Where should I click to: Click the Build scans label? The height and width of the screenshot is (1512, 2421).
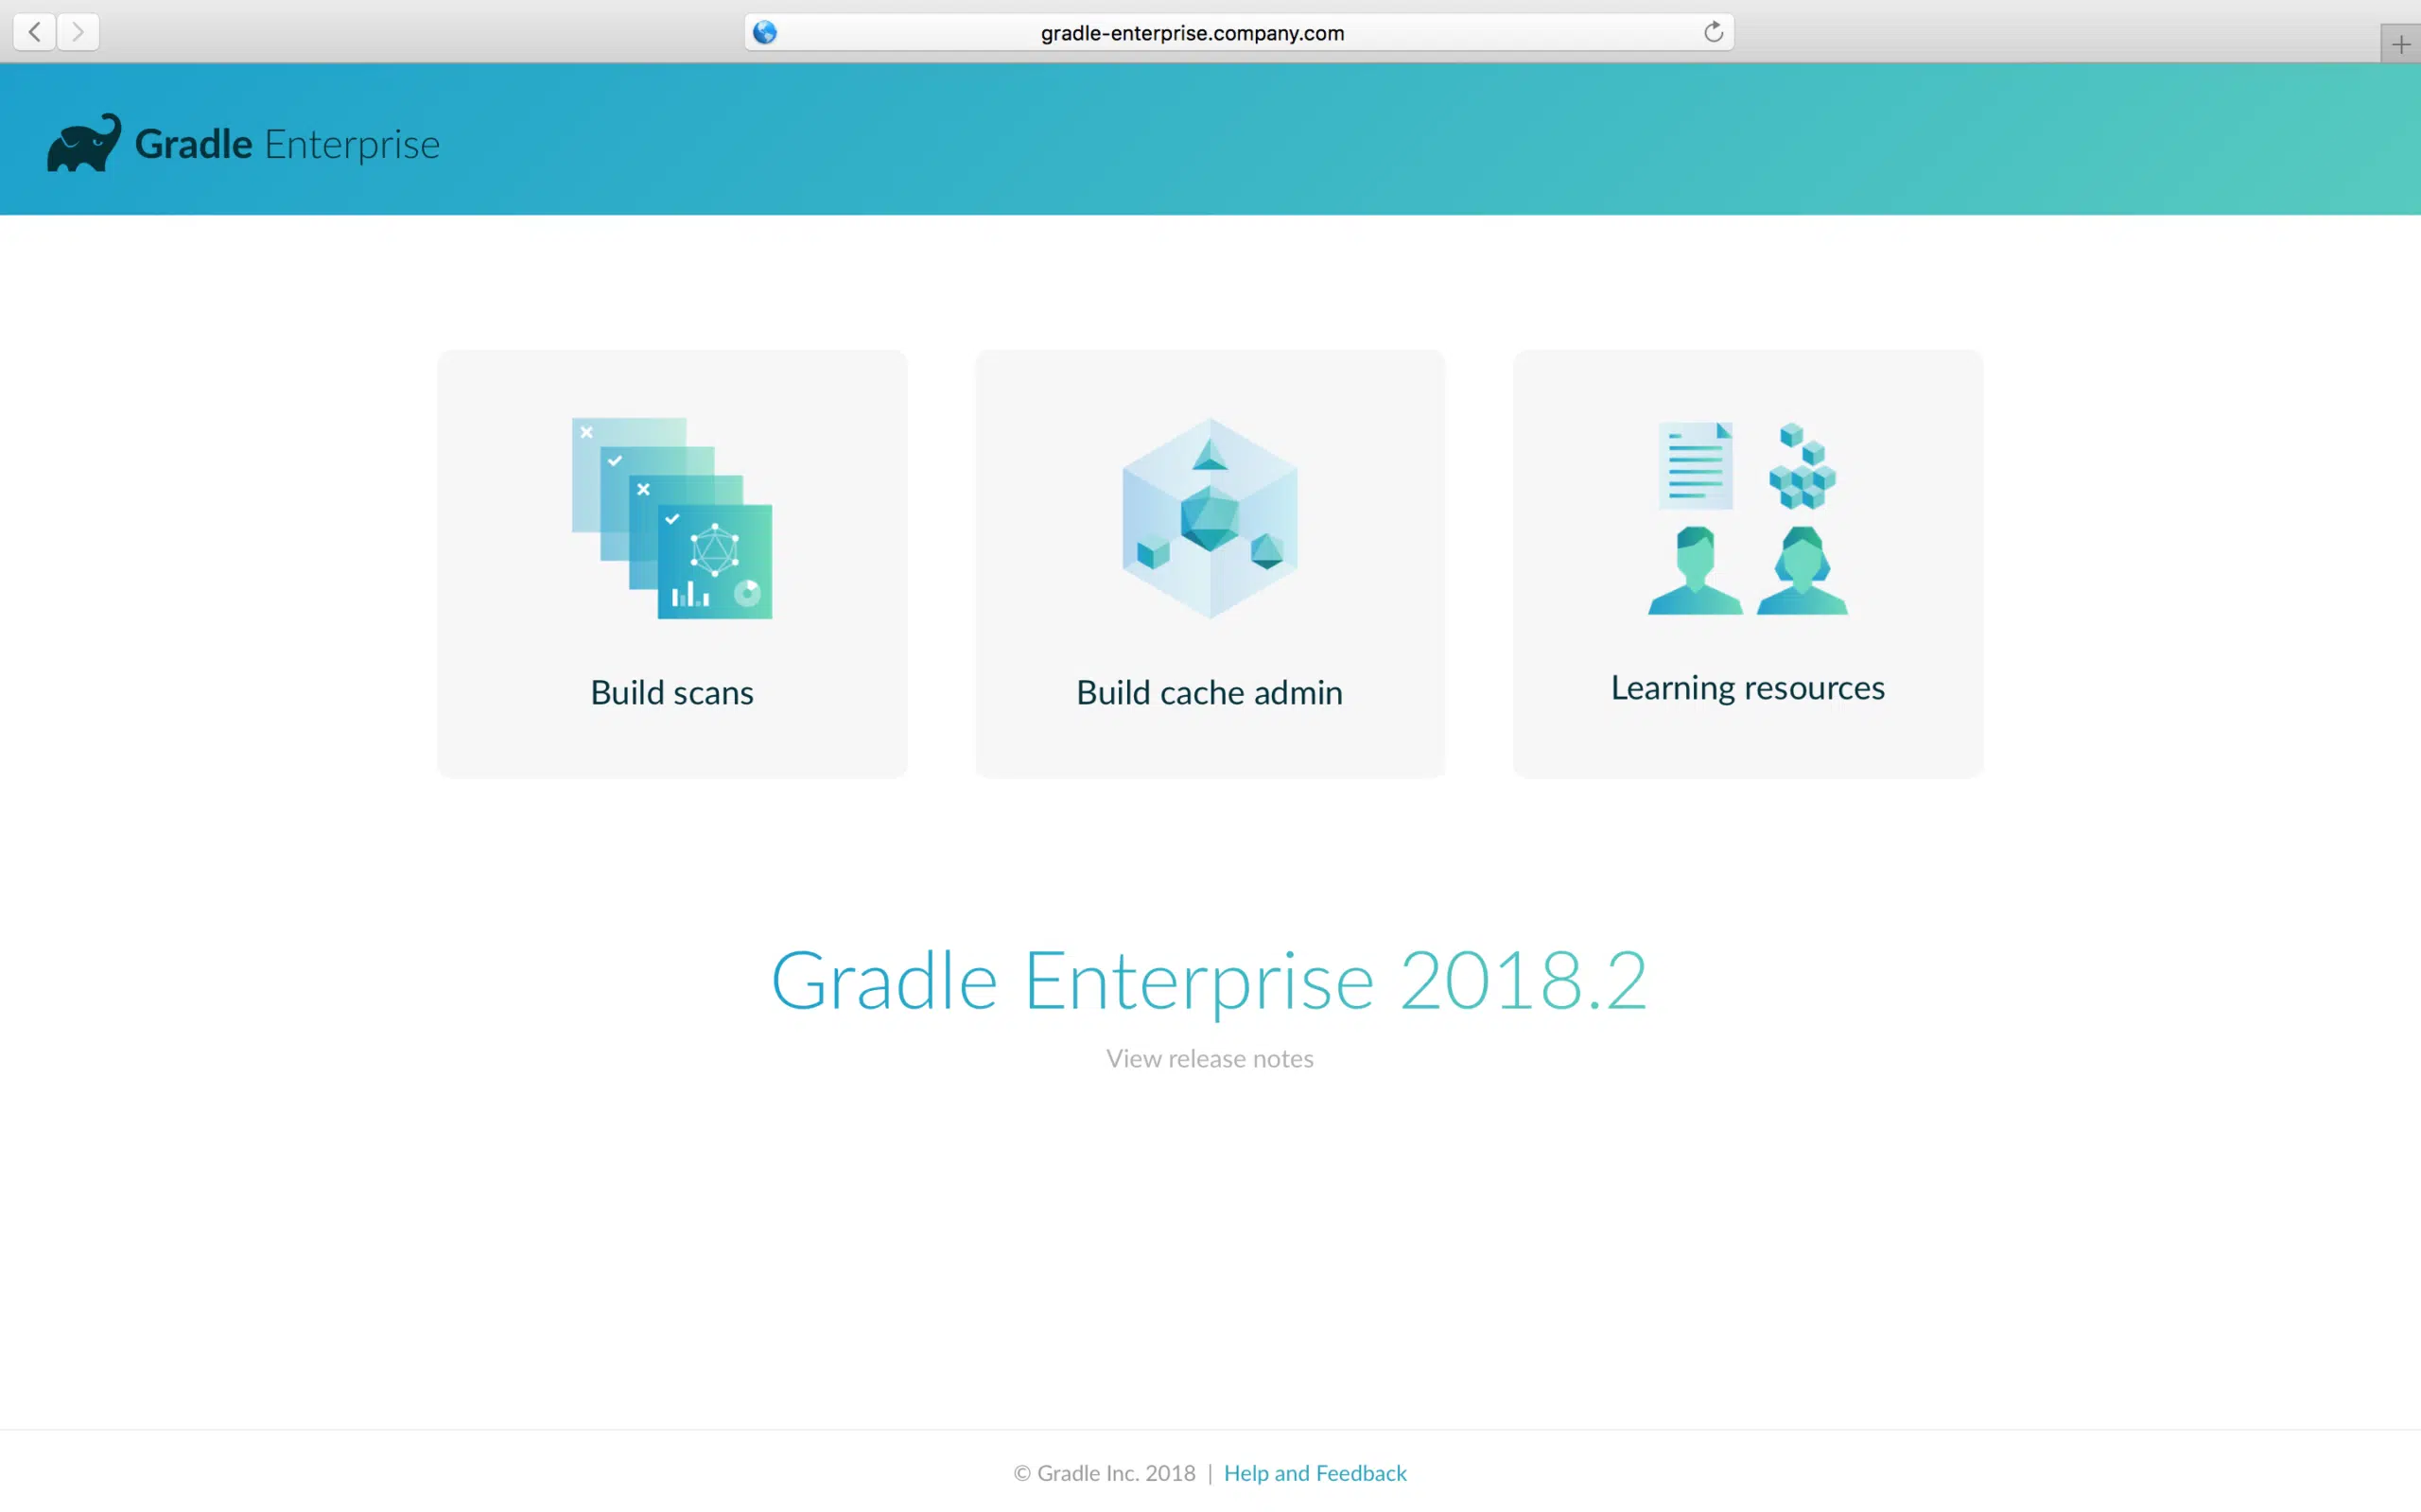click(x=672, y=692)
